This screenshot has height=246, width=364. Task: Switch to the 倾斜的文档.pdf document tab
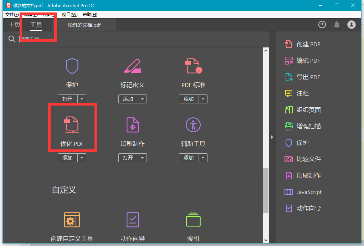pyautogui.click(x=84, y=25)
